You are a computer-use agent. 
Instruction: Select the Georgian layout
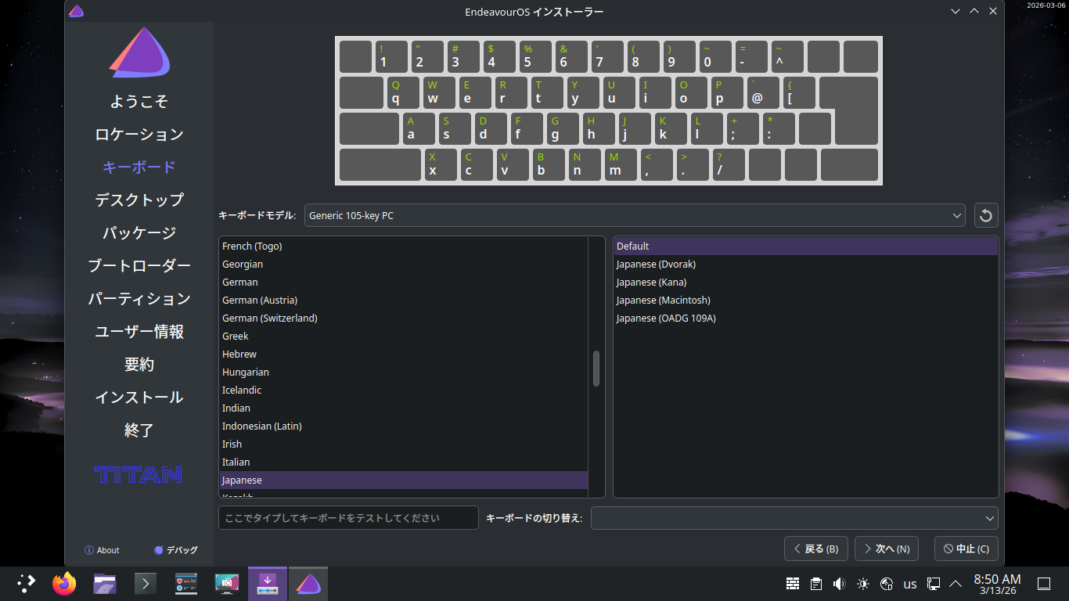point(403,265)
